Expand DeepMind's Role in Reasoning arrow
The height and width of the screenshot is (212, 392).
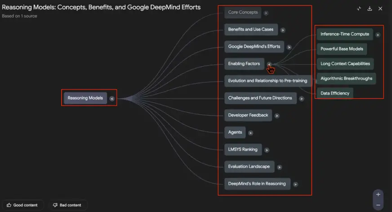pyautogui.click(x=295, y=185)
